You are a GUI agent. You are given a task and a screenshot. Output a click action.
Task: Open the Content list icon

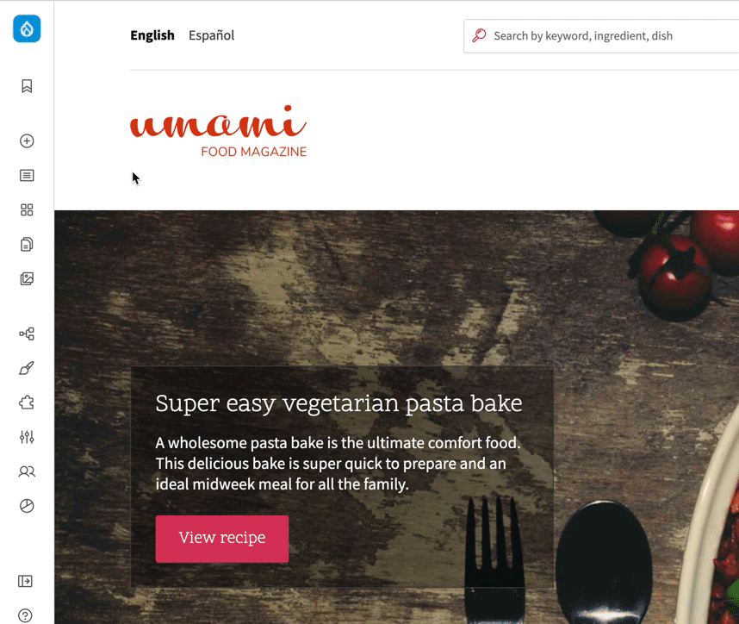tap(27, 176)
